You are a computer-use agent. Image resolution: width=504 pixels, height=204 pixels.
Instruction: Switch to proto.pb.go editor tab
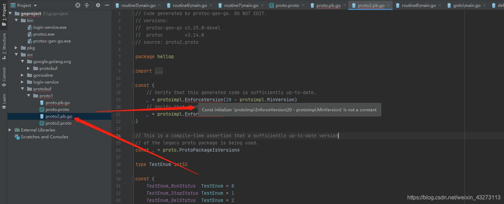[x=328, y=5]
